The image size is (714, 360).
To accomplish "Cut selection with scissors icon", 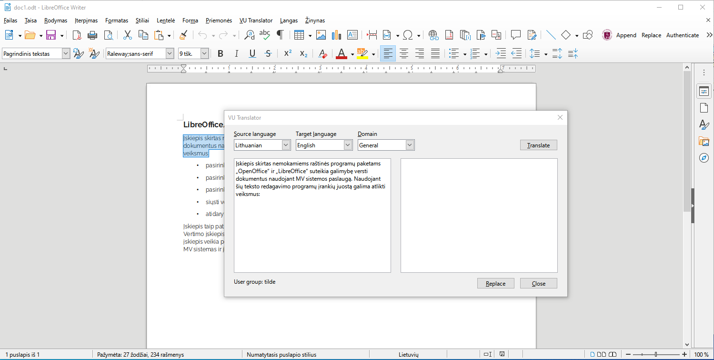I will click(x=128, y=35).
